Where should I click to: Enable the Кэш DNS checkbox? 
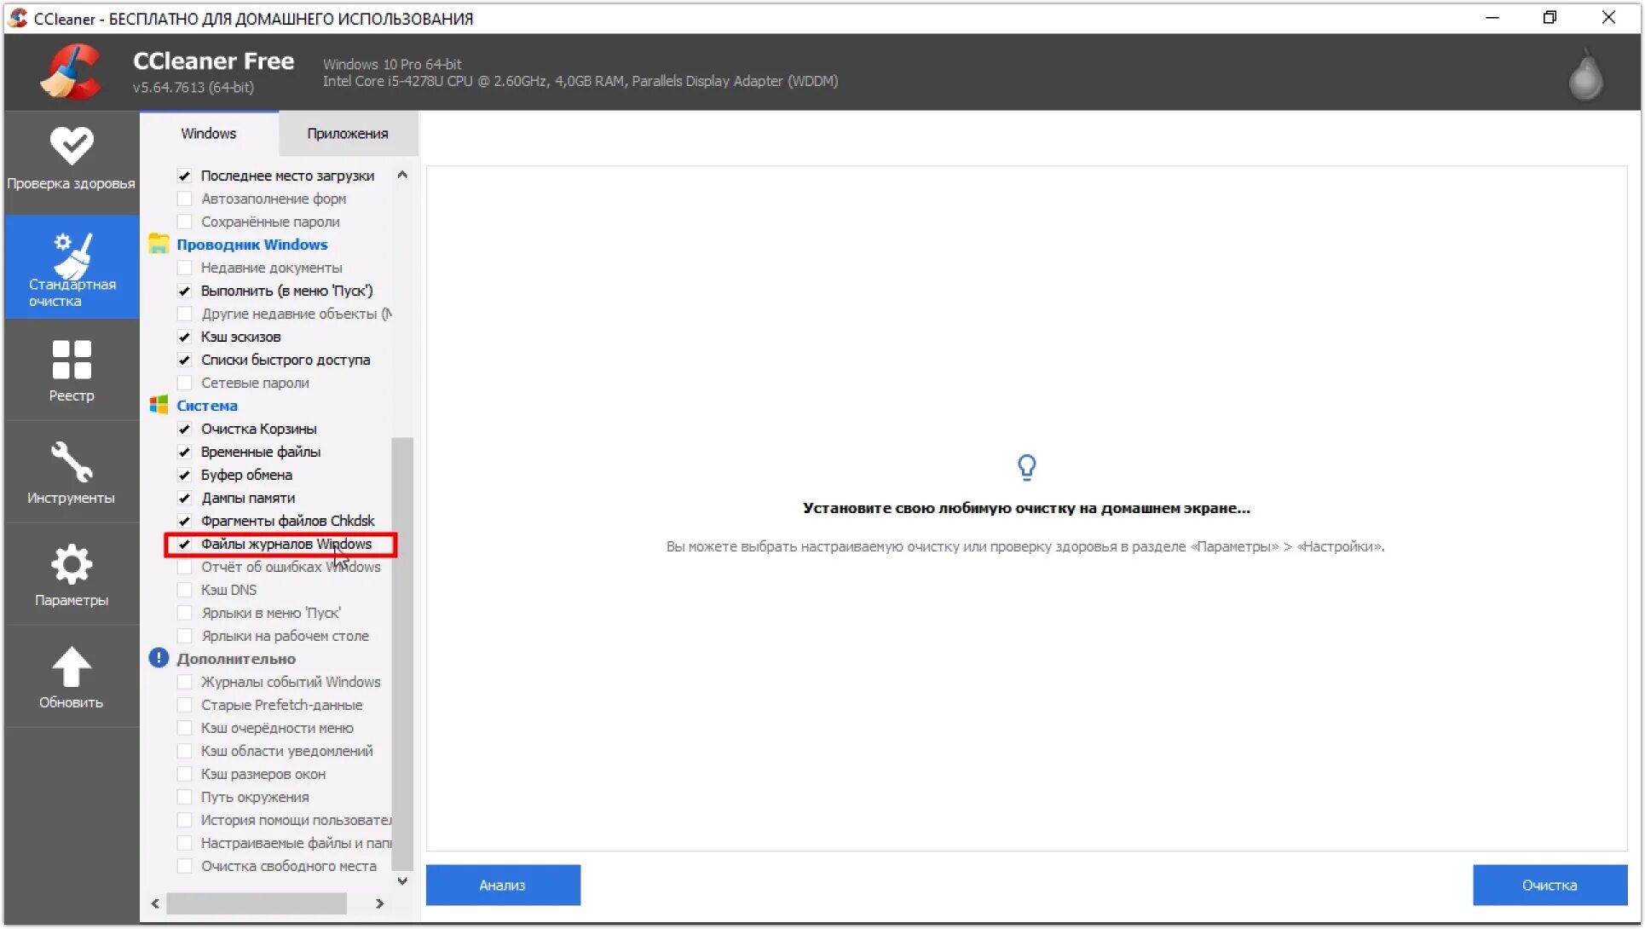tap(185, 589)
